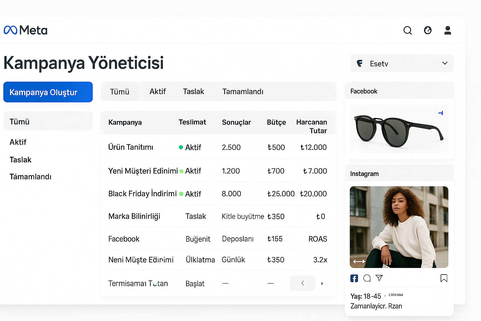Click the comment bubble icon under Instagram post

tap(367, 278)
